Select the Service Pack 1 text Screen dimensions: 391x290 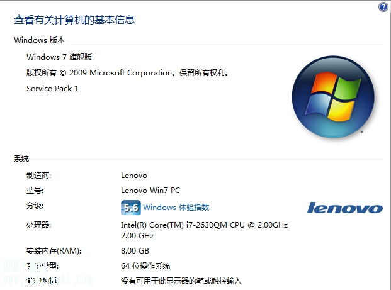52,89
